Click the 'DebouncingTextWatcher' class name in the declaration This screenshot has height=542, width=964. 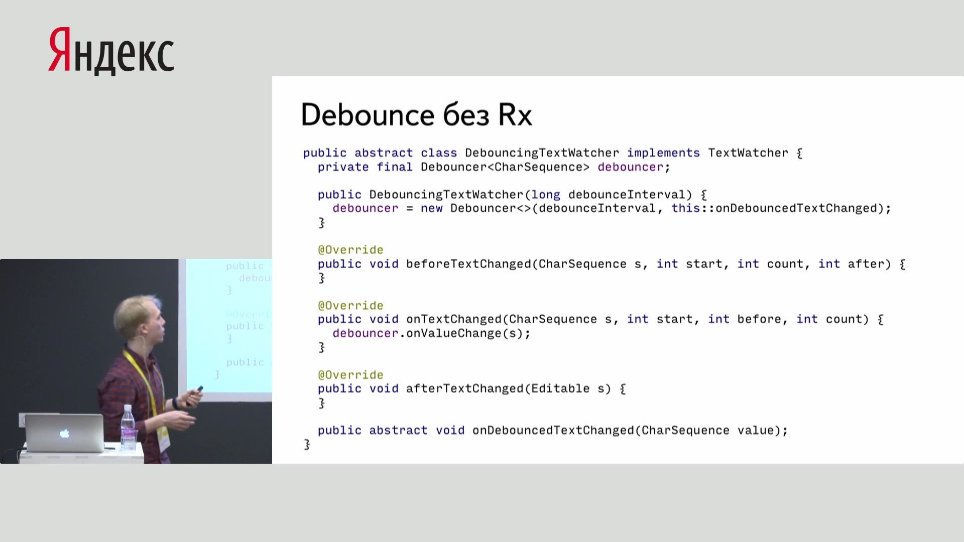pyautogui.click(x=542, y=153)
